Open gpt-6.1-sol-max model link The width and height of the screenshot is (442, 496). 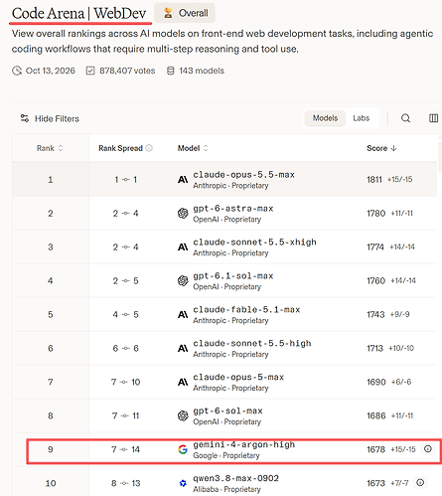point(233,276)
